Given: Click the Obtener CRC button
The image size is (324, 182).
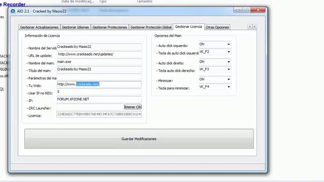Looking at the screenshot, I should coord(133,107).
